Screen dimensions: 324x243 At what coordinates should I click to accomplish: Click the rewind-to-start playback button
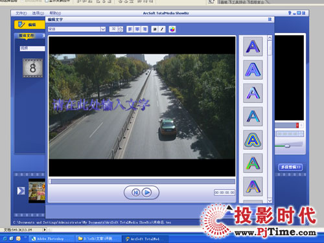pyautogui.click(x=135, y=192)
